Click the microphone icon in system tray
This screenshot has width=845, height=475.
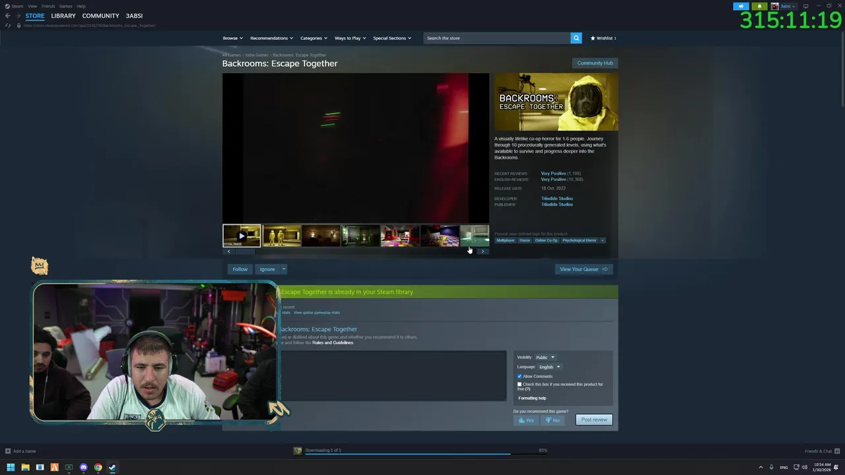point(771,467)
